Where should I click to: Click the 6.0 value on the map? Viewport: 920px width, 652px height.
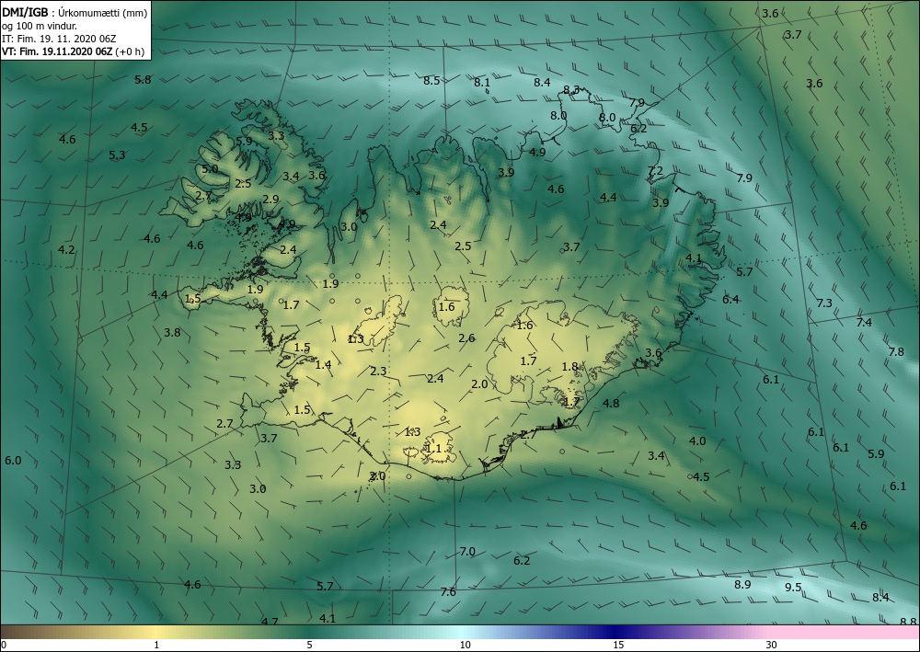(x=13, y=461)
